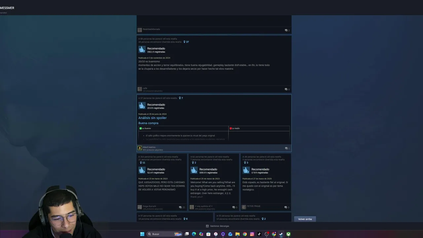Open TikTok from taskbar
Image resolution: width=423 pixels, height=238 pixels.
259,234
